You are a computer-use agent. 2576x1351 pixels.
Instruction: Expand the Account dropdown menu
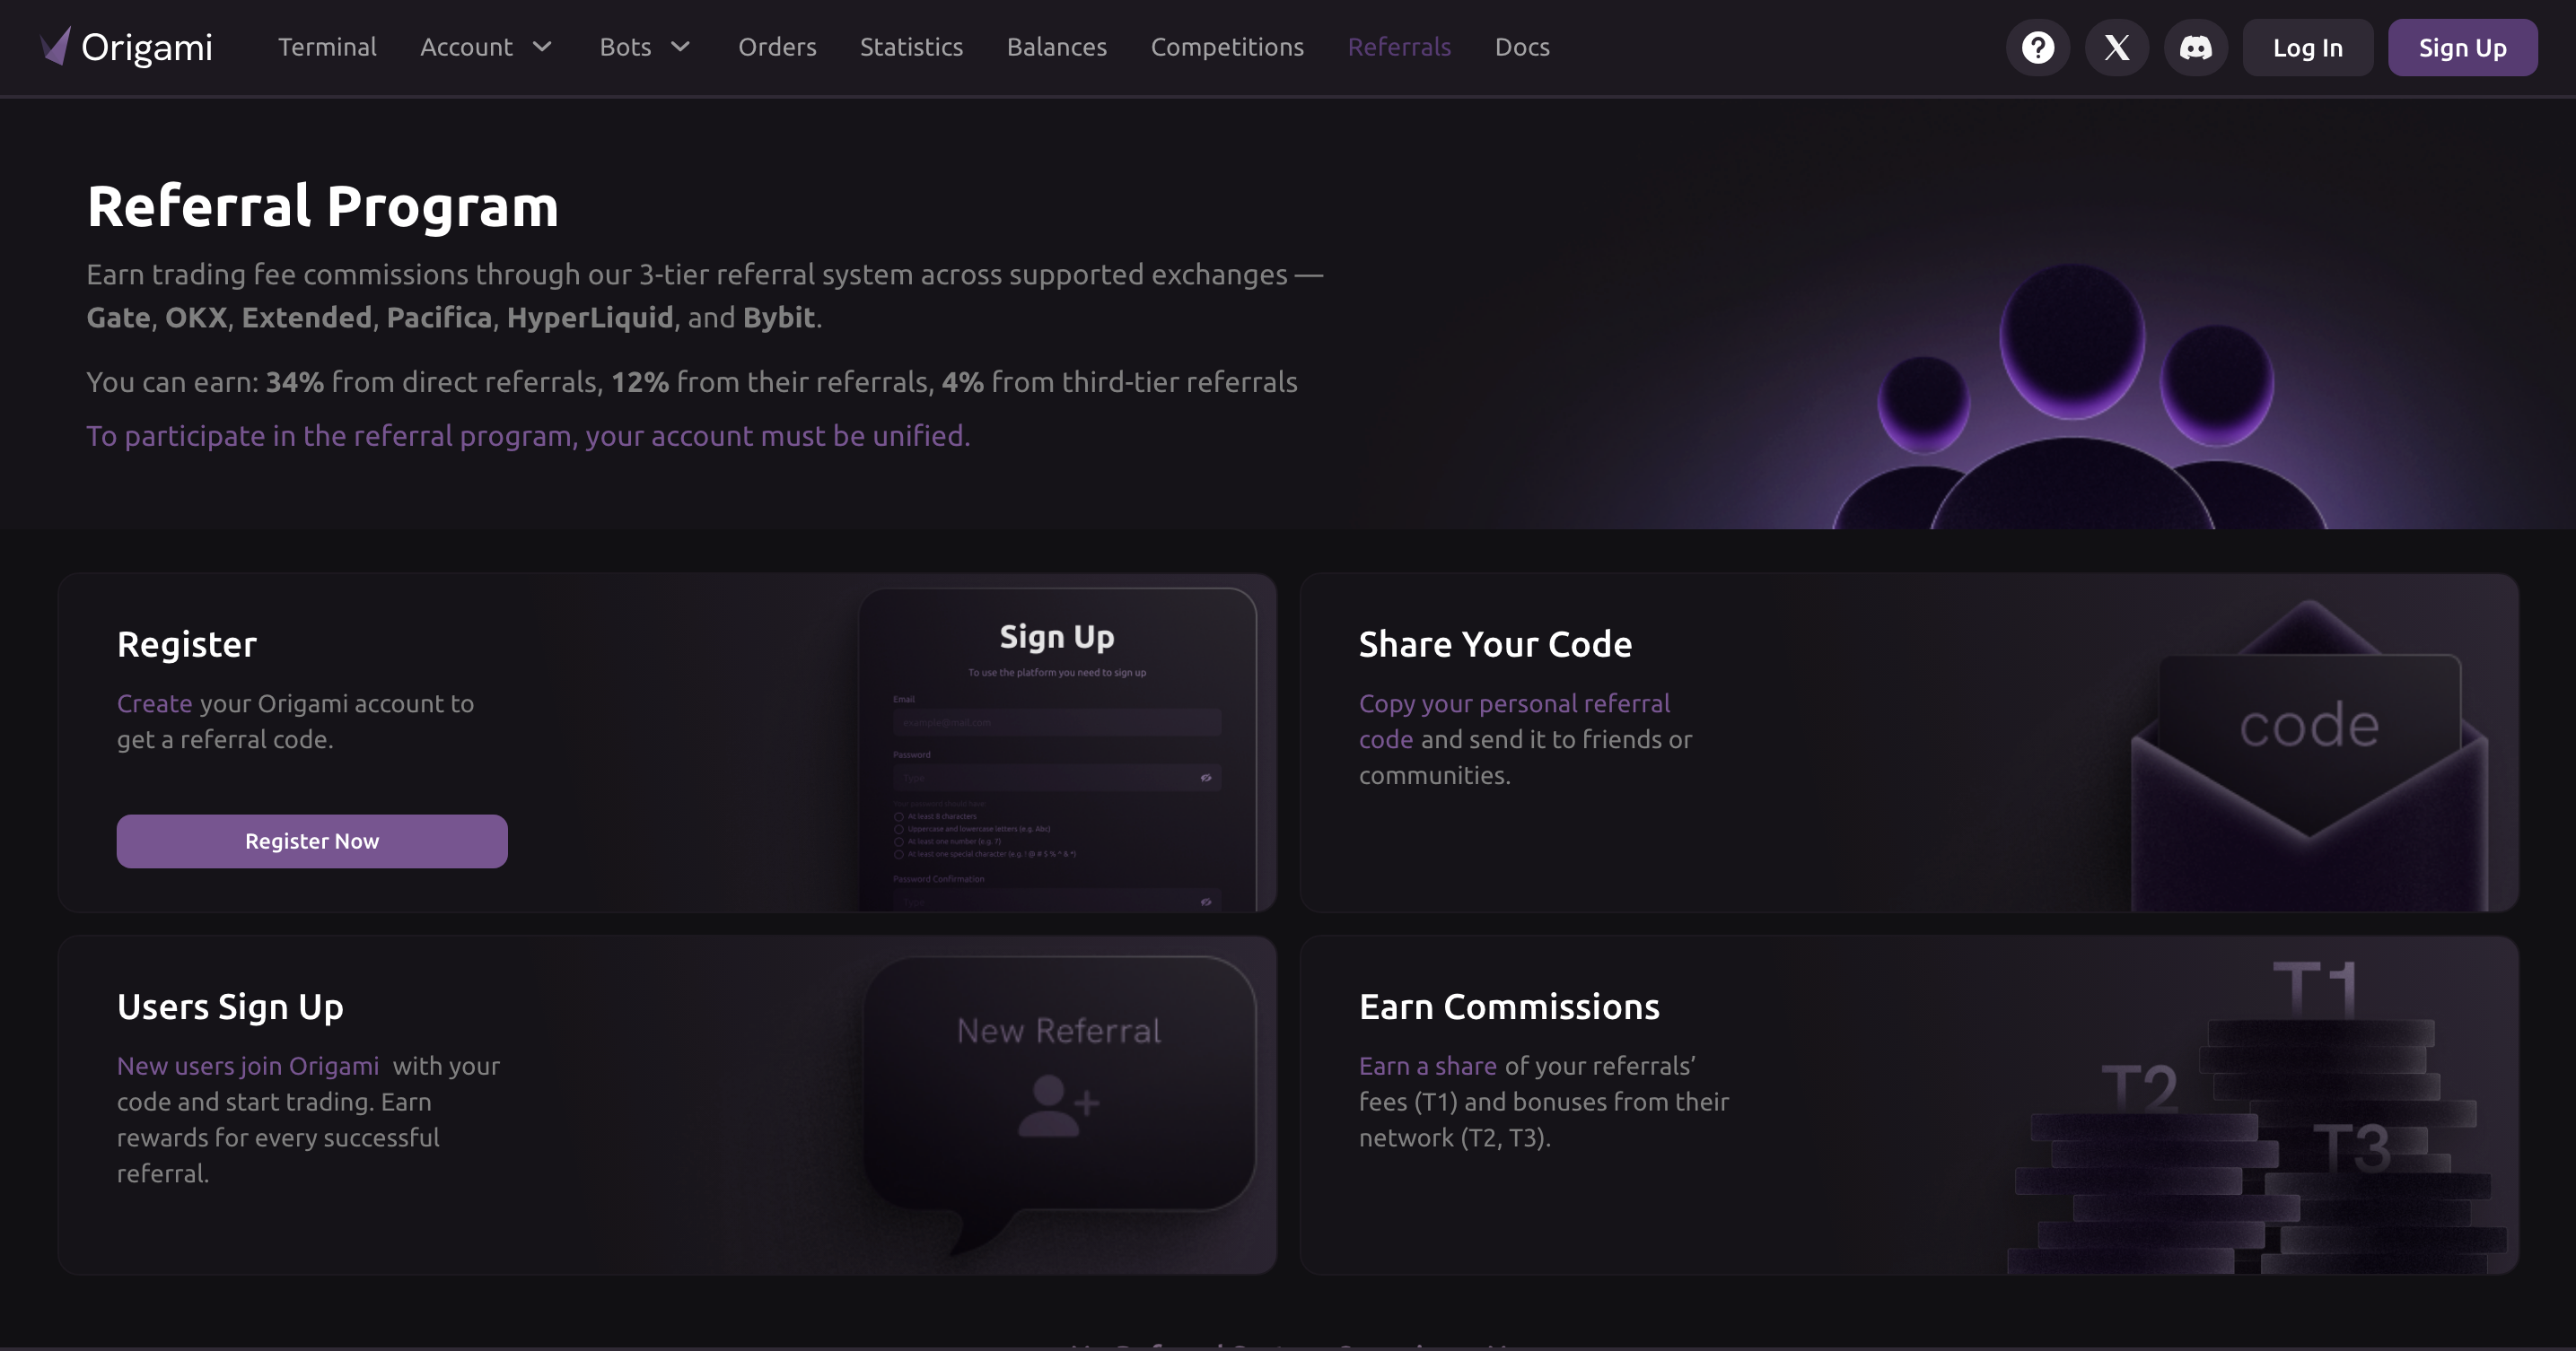466,47
